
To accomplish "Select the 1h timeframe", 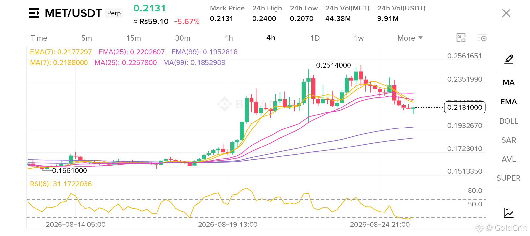I will 229,38.
